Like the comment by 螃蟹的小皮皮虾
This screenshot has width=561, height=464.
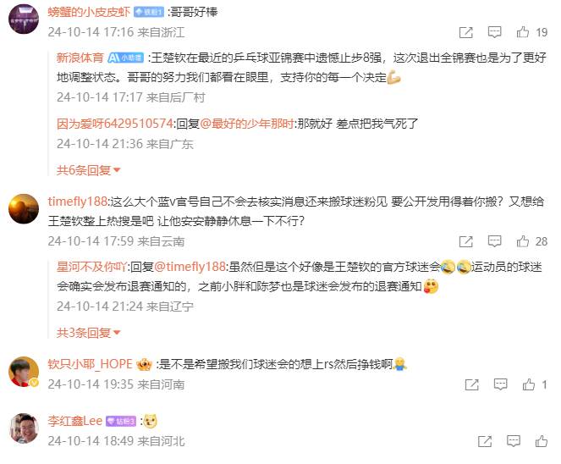coord(523,32)
